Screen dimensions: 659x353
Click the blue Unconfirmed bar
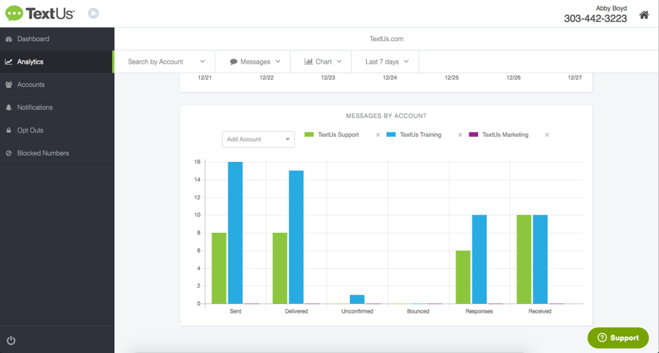[357, 300]
